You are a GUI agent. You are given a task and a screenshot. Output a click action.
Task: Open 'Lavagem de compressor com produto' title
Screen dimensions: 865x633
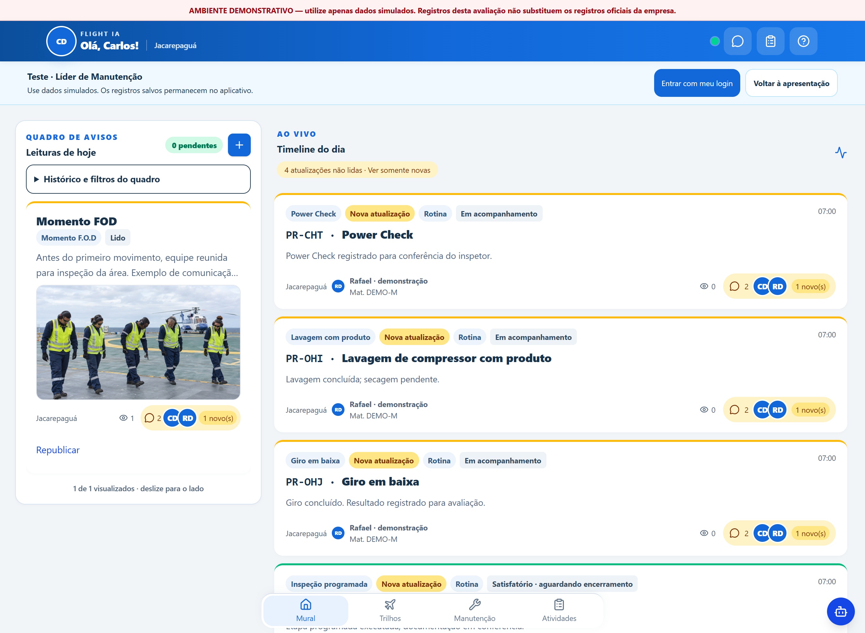pos(446,358)
